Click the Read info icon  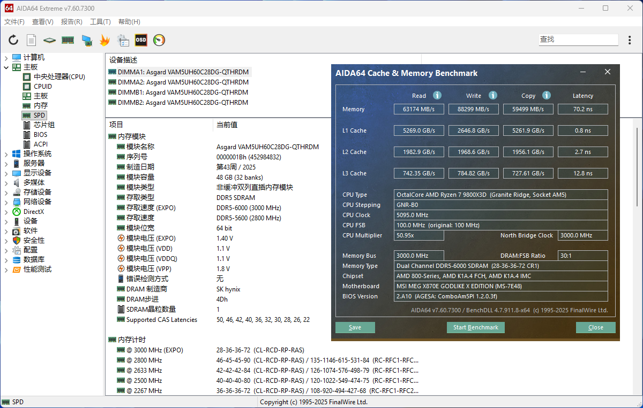pos(437,95)
